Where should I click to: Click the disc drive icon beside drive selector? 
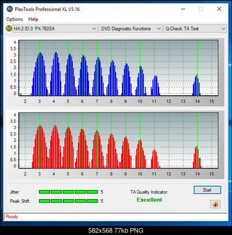[x=9, y=29]
